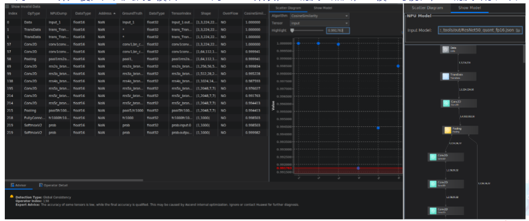Select the Shape cell [1,512,28,2...
This screenshot has height=221, width=529.
207,74
